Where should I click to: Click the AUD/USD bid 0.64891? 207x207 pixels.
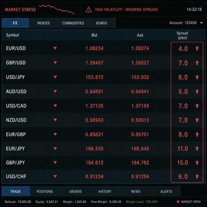[x=94, y=92]
